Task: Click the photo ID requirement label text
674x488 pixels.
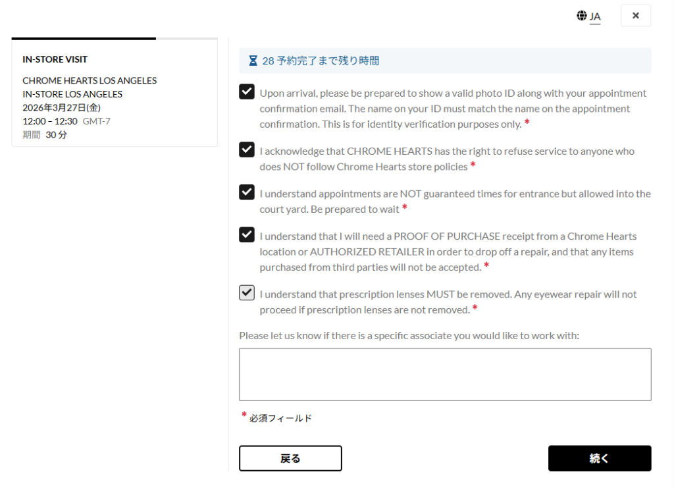Action: pyautogui.click(x=453, y=109)
